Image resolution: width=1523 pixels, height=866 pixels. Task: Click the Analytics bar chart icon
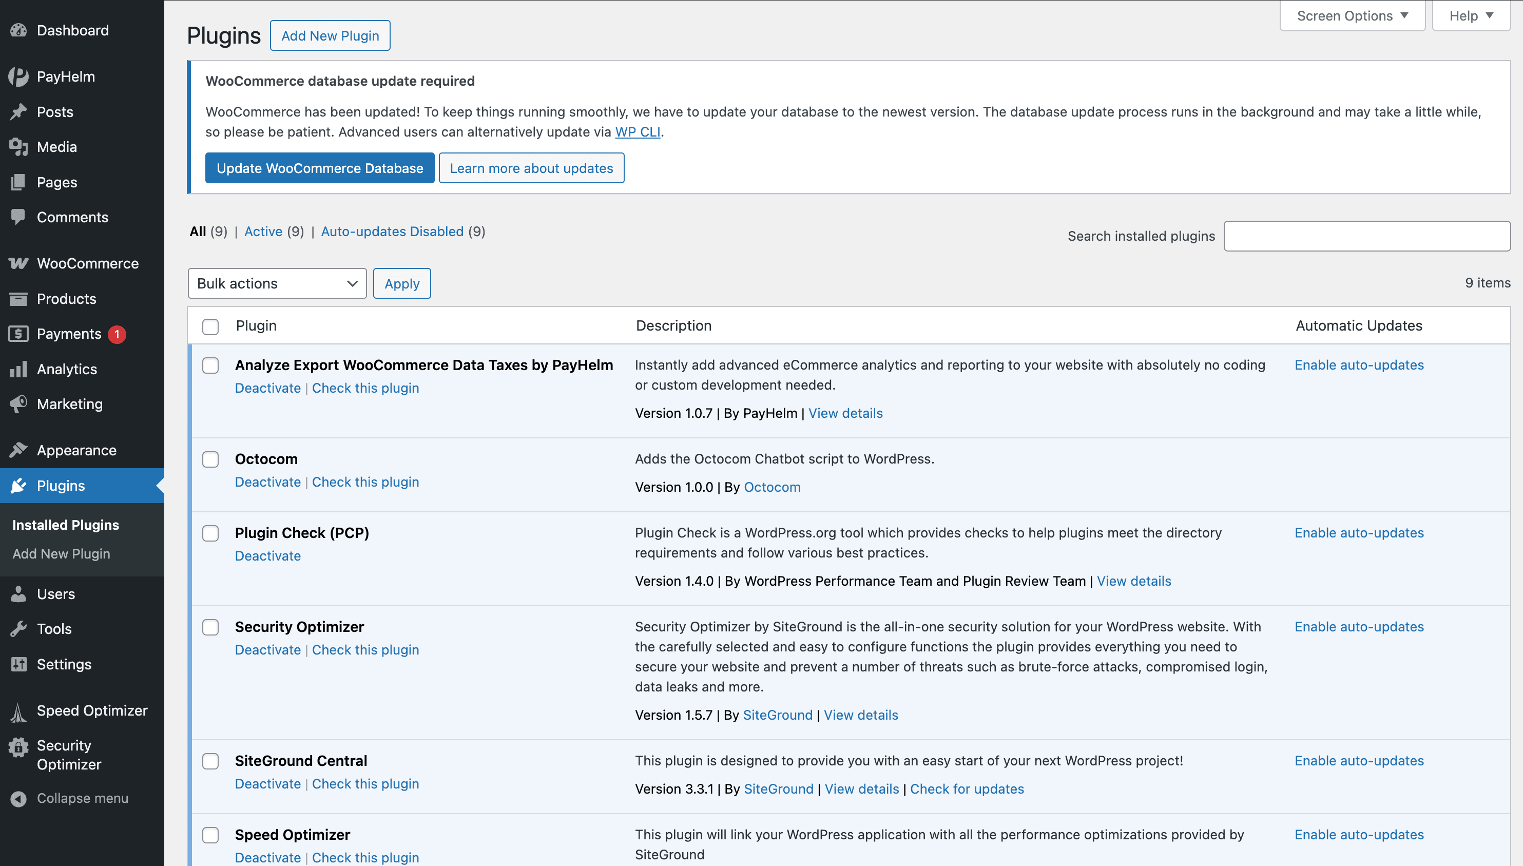18,369
